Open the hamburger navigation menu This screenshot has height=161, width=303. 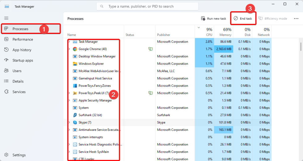[x=6, y=18]
